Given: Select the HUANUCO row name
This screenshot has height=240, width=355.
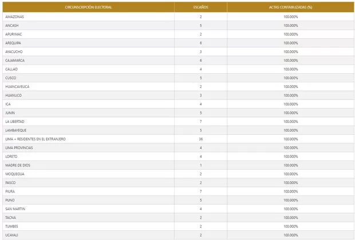Looking at the screenshot, I should (13, 95).
